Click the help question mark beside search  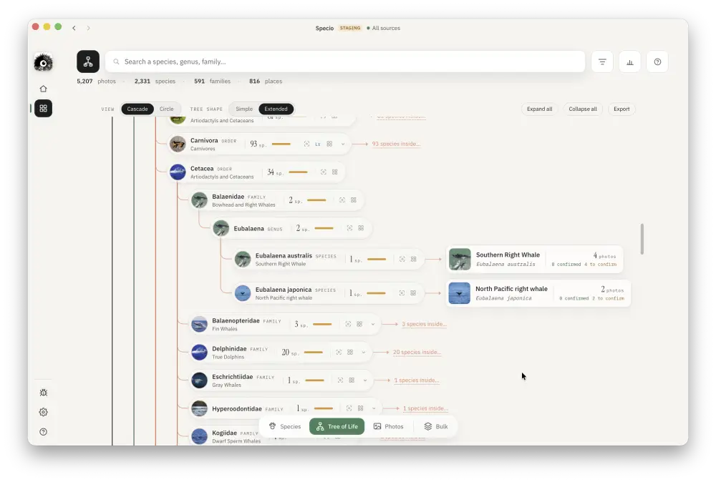(657, 62)
